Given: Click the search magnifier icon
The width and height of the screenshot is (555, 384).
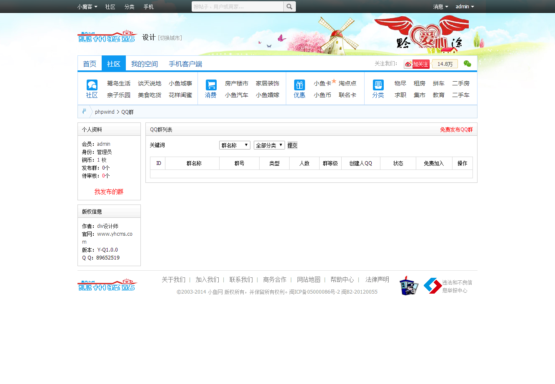Looking at the screenshot, I should 290,7.
